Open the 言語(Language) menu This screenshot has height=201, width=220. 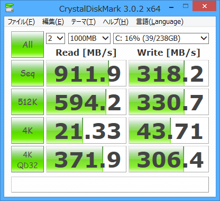click(x=160, y=22)
